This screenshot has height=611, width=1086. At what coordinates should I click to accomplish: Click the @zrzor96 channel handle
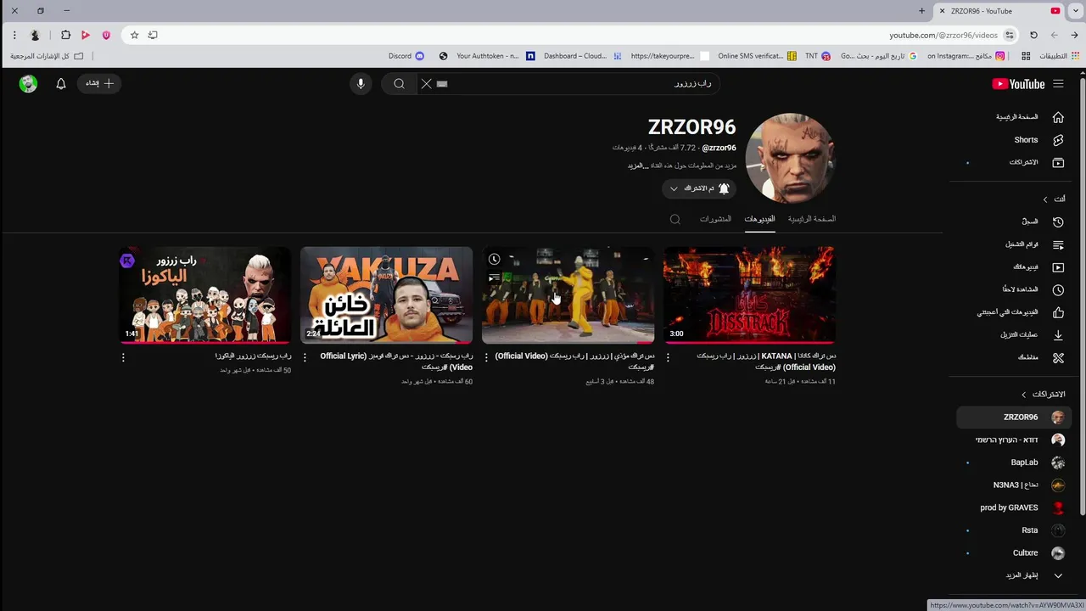[719, 148]
